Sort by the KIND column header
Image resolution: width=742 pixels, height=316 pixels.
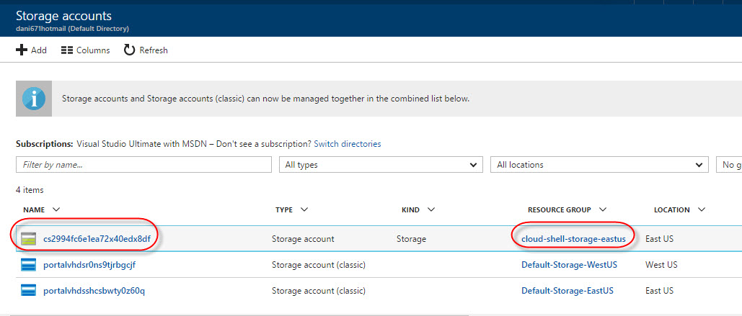tap(410, 210)
